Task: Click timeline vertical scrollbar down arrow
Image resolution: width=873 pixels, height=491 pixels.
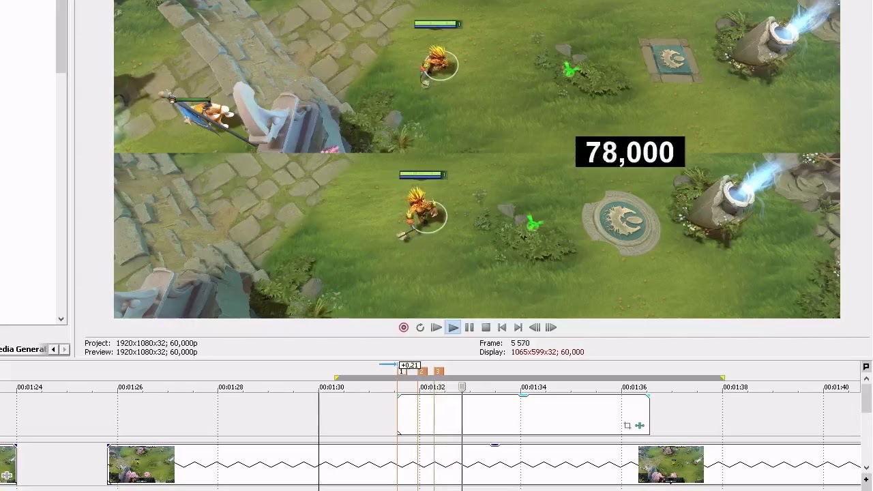Action: (866, 468)
